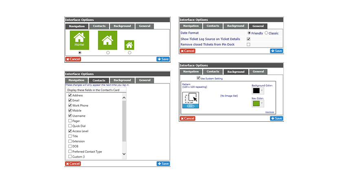Click the Show Preview link
The image size is (347, 184).
[x=270, y=112]
